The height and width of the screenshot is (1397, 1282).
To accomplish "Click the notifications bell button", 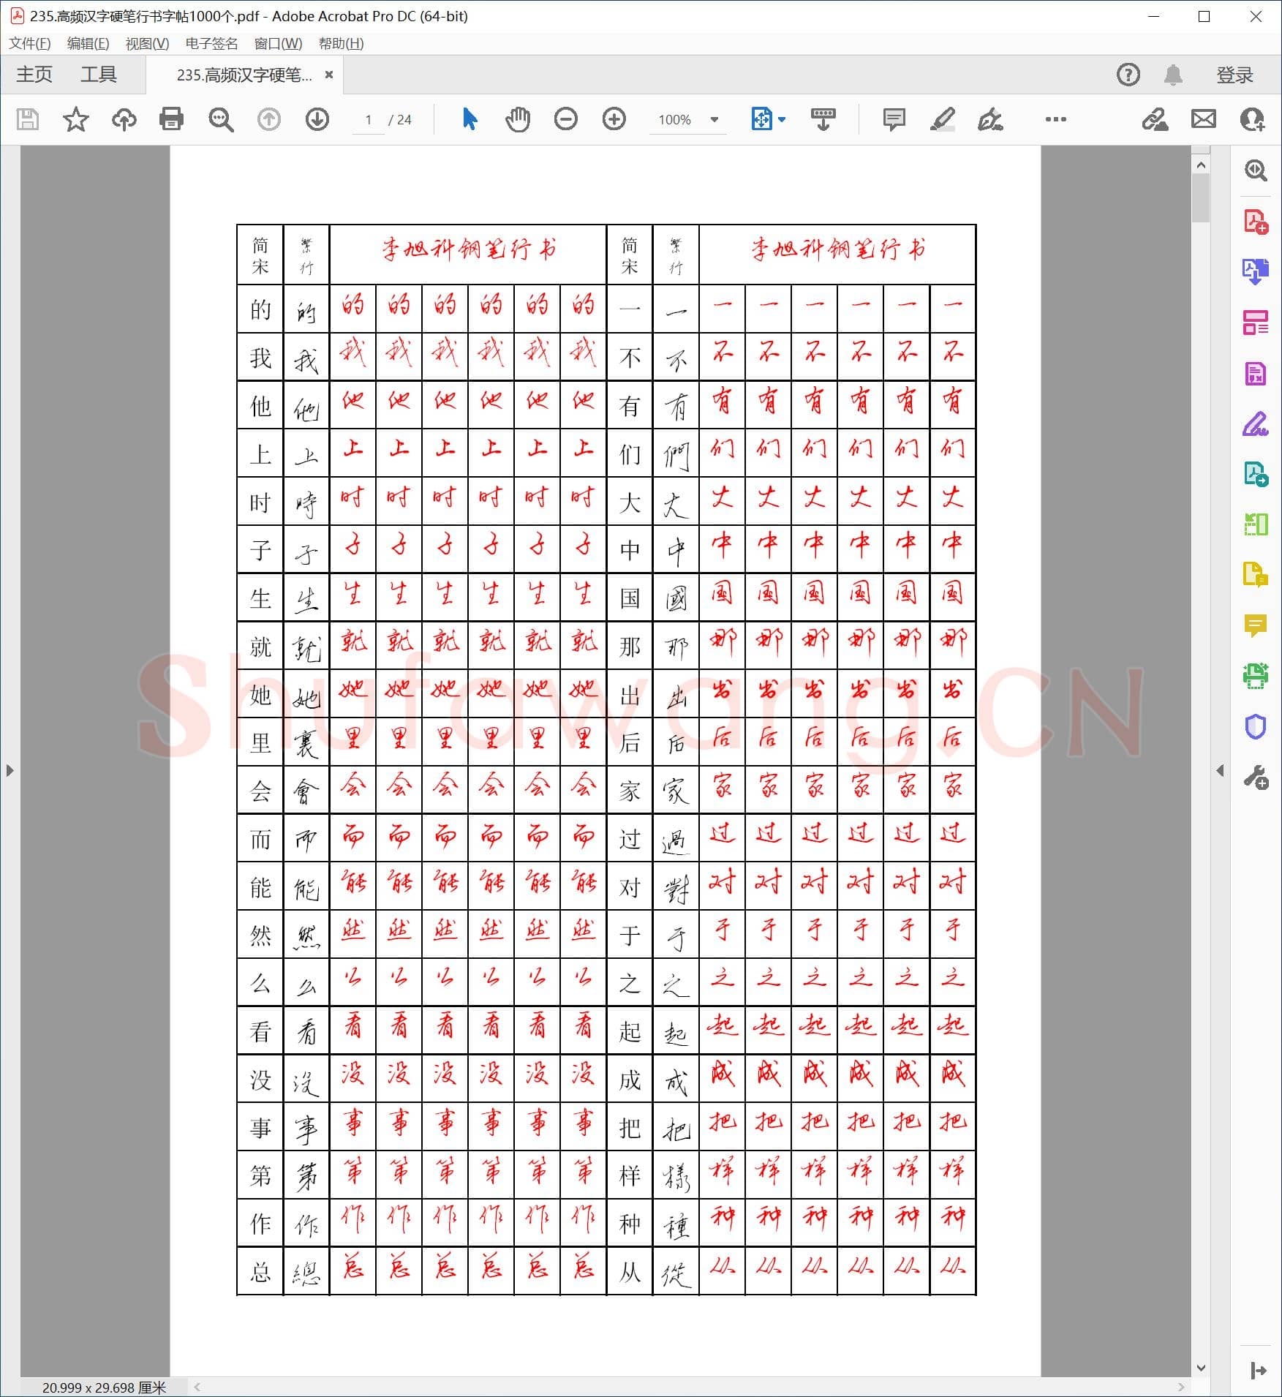I will (x=1174, y=74).
